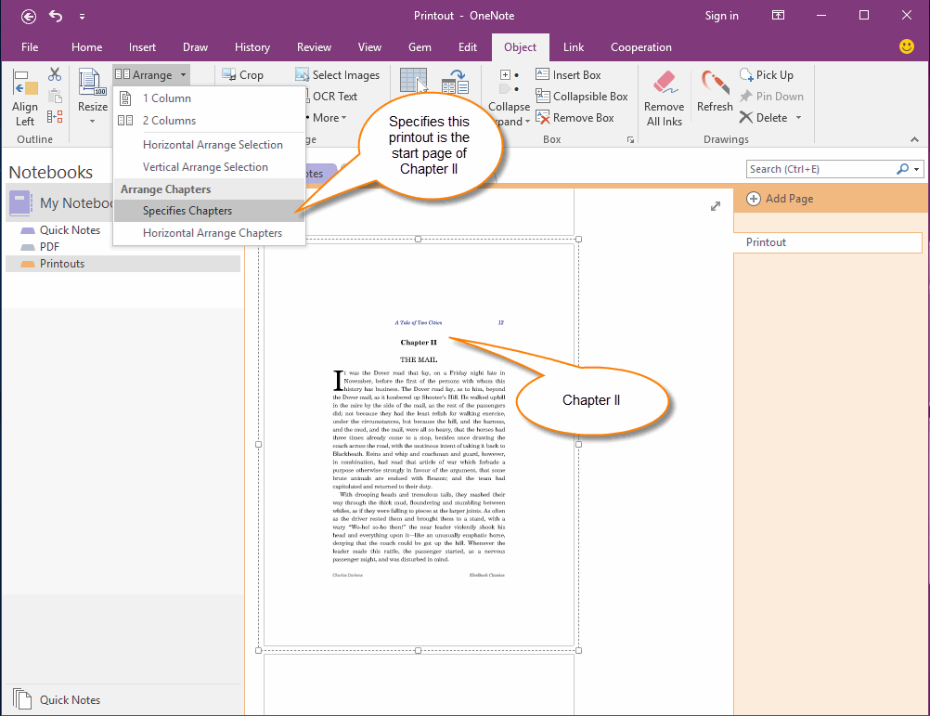Switch to the View tab
The image size is (930, 716).
tap(369, 47)
